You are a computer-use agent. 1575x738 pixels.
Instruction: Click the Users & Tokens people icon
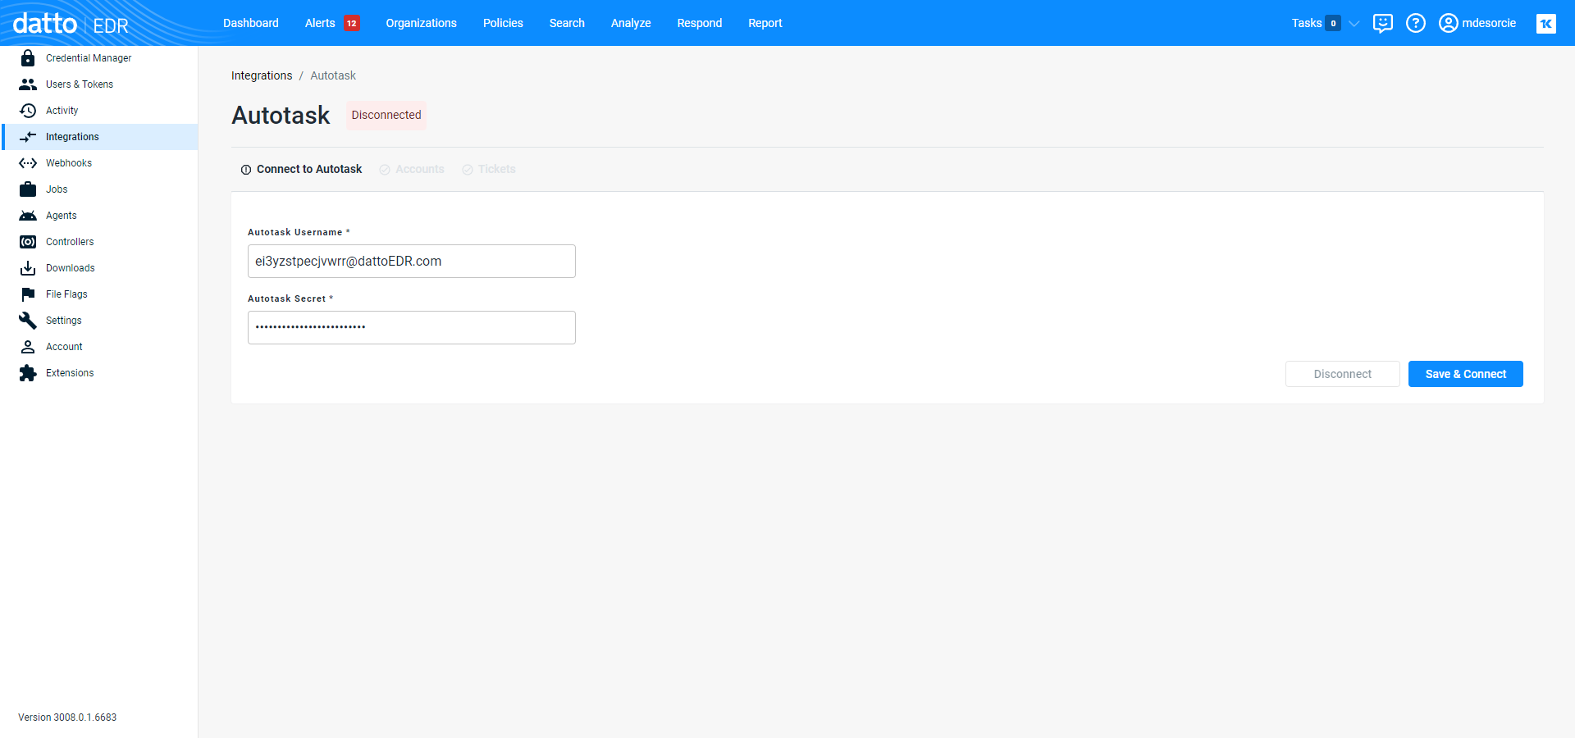(x=28, y=84)
